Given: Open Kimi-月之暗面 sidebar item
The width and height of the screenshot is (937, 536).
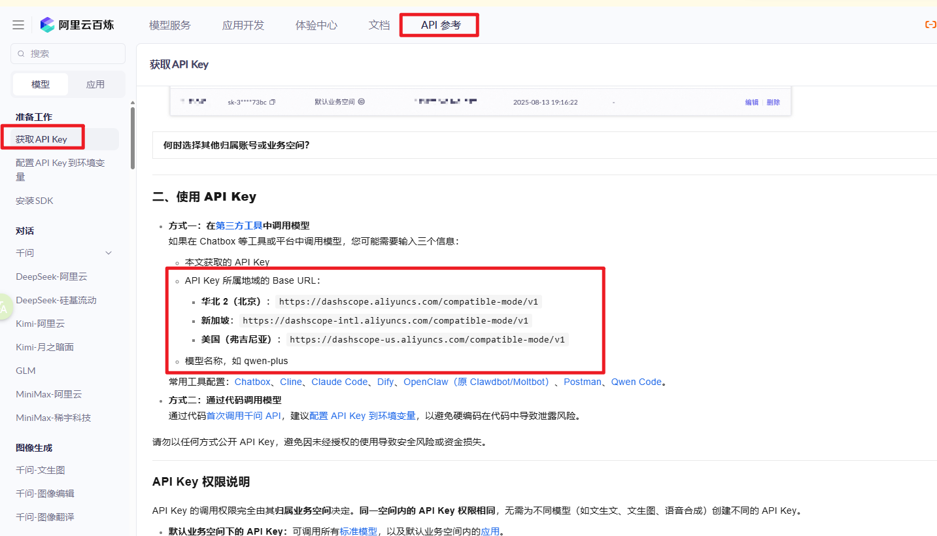Looking at the screenshot, I should (x=45, y=347).
